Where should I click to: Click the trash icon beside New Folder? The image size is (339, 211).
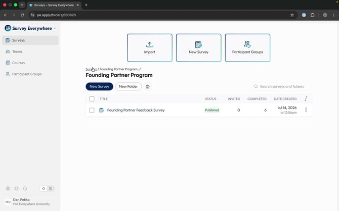pos(148,86)
